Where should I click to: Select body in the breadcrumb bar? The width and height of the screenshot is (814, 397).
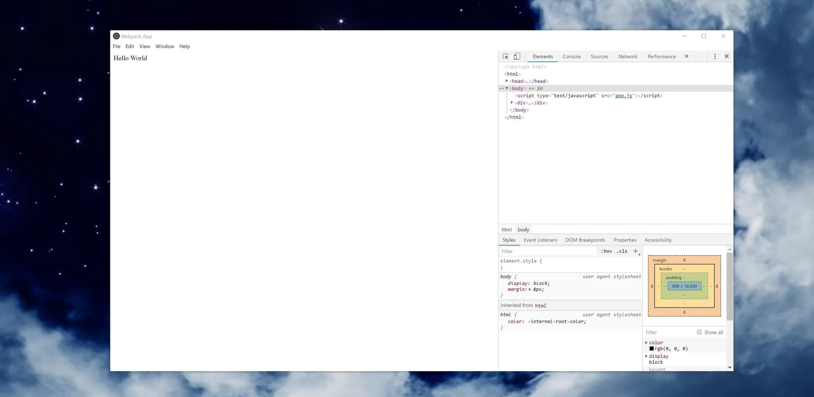[x=523, y=230]
